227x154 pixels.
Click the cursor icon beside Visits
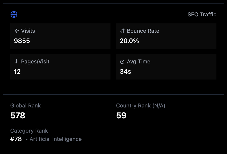17,31
